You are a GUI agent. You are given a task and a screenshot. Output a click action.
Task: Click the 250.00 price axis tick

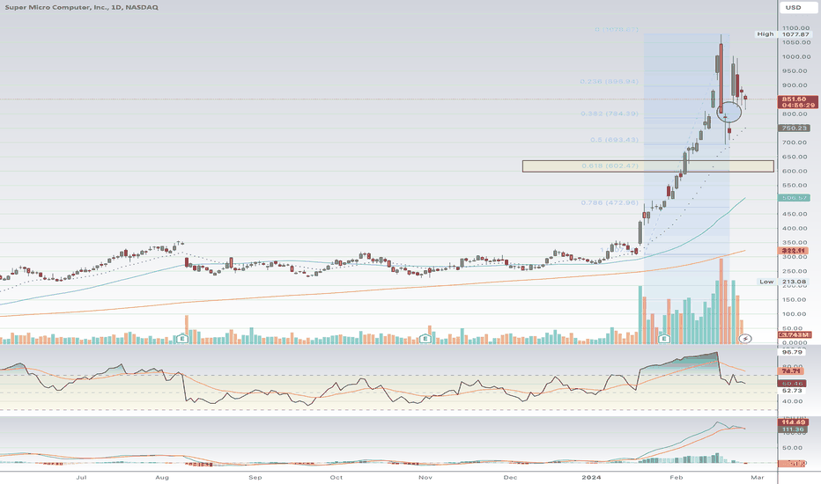coord(795,271)
